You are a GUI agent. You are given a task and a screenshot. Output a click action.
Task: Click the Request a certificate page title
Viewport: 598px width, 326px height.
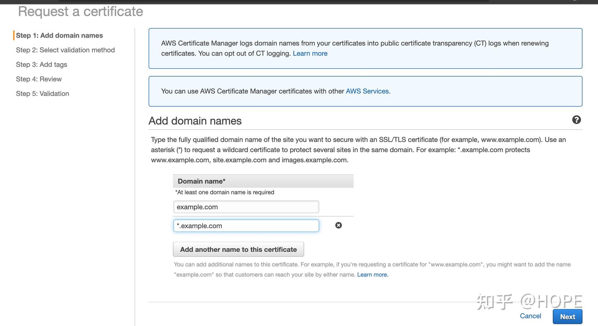(x=81, y=12)
